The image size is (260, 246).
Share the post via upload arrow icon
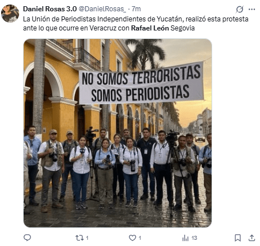tap(252, 238)
